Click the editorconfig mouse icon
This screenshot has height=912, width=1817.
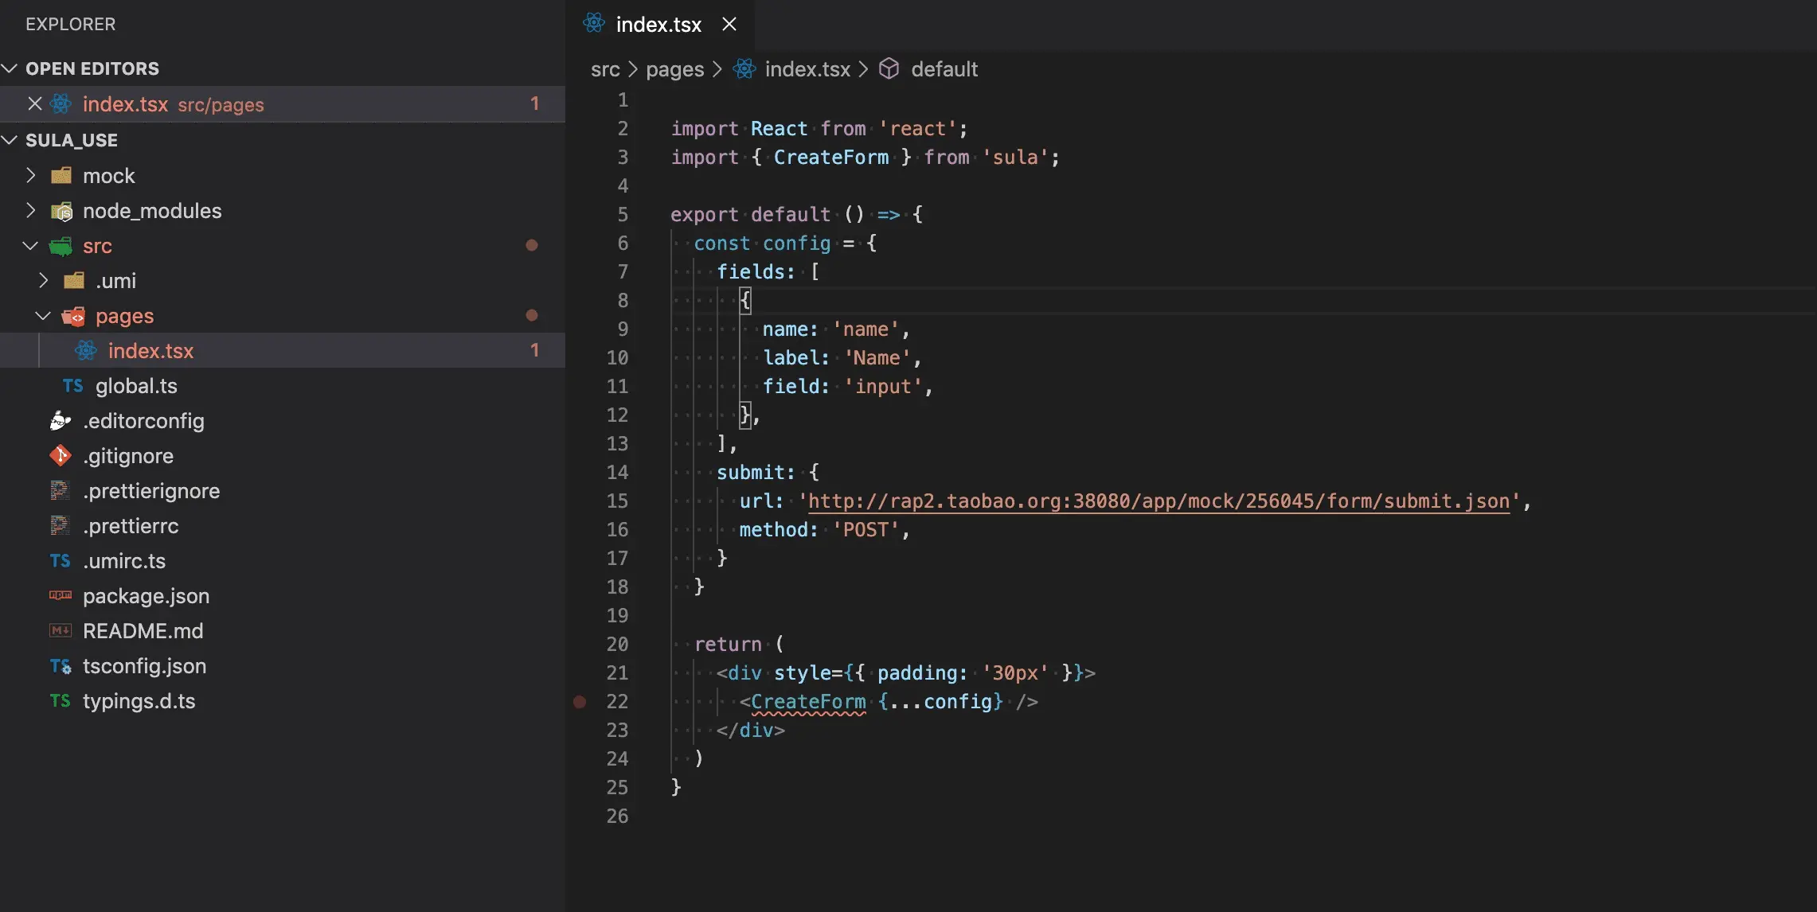[x=61, y=420]
